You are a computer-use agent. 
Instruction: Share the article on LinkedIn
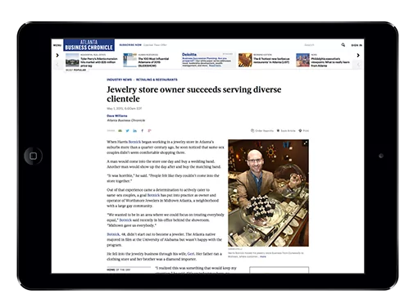134,131
